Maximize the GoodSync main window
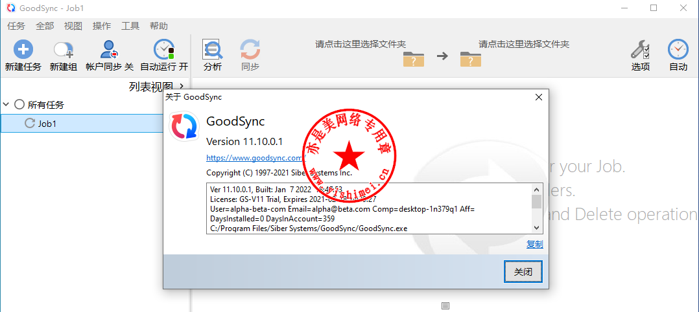699x312 pixels. 654,8
